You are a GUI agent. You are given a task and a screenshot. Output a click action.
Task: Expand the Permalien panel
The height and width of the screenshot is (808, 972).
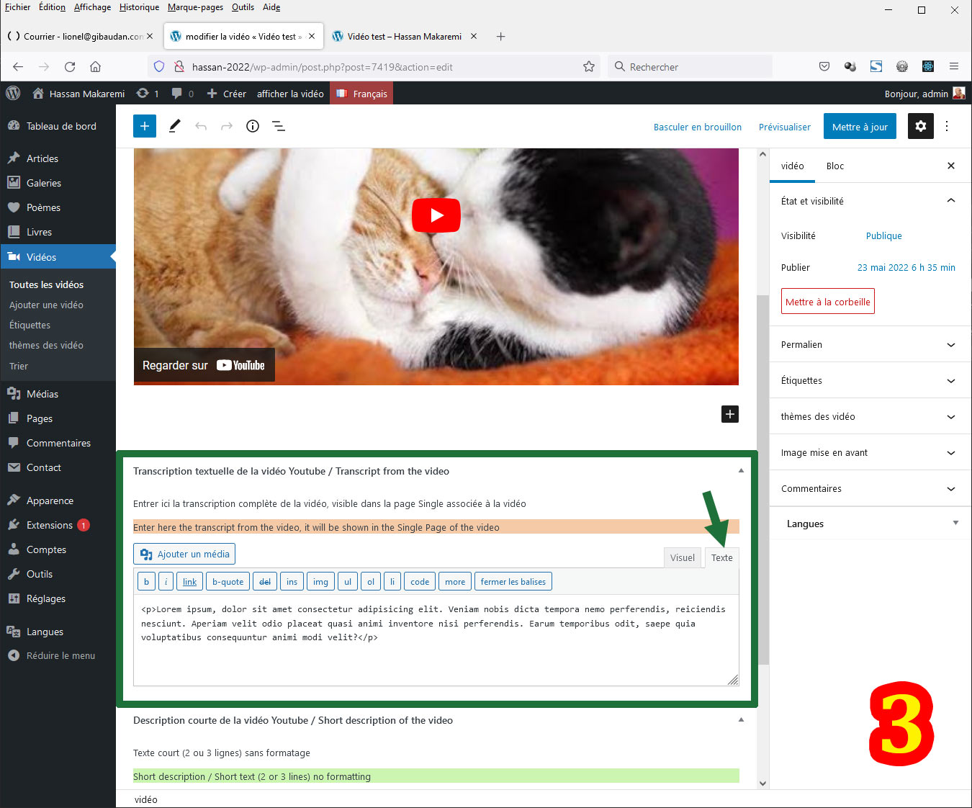click(870, 344)
